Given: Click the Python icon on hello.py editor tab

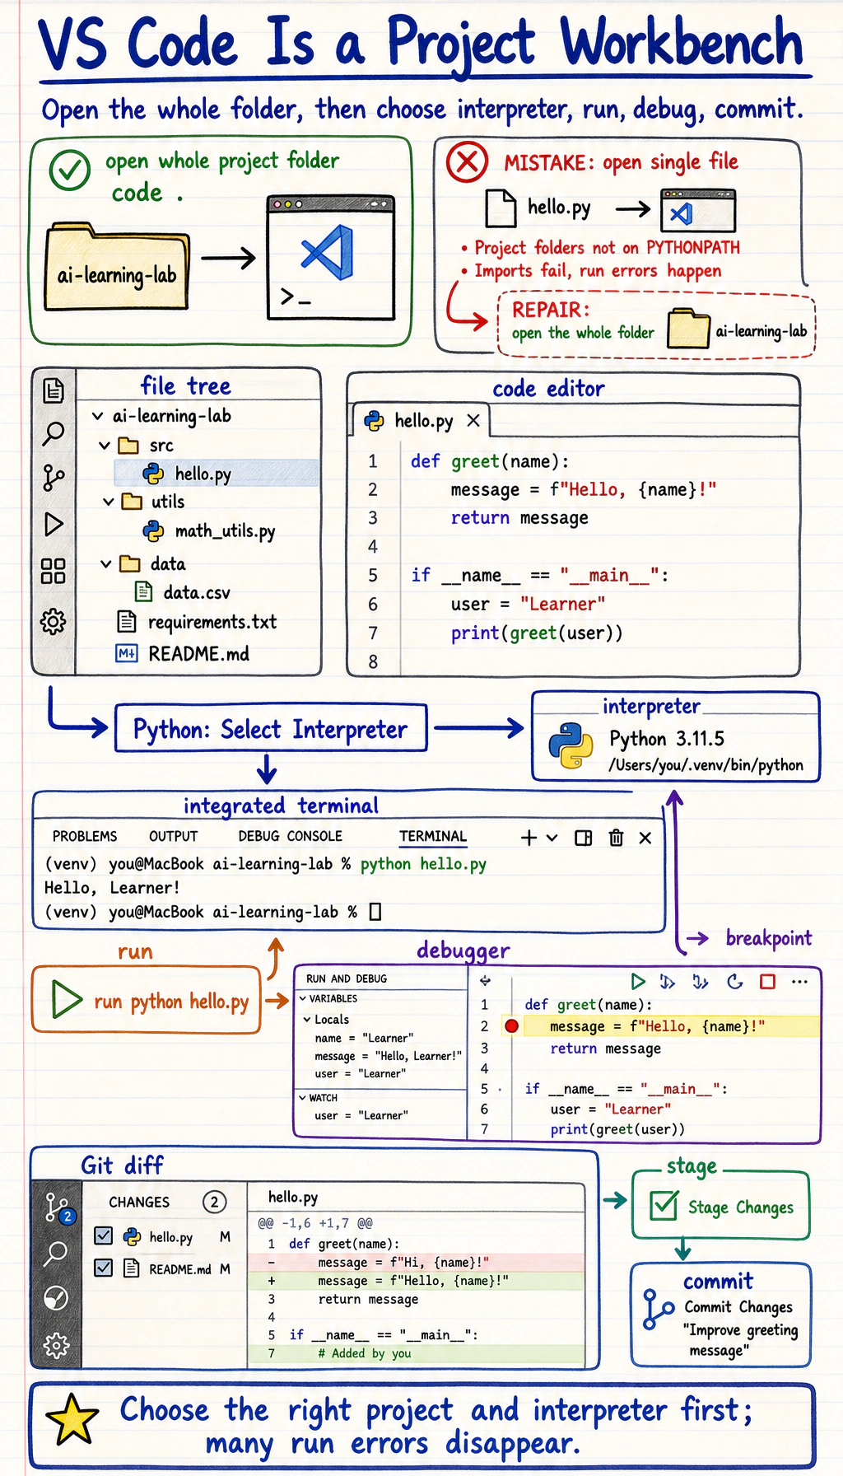Looking at the screenshot, I should pyautogui.click(x=374, y=421).
